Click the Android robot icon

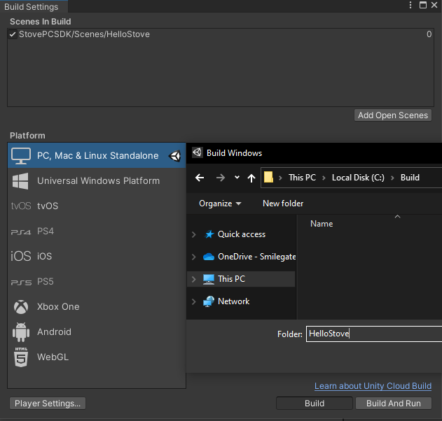pos(21,332)
